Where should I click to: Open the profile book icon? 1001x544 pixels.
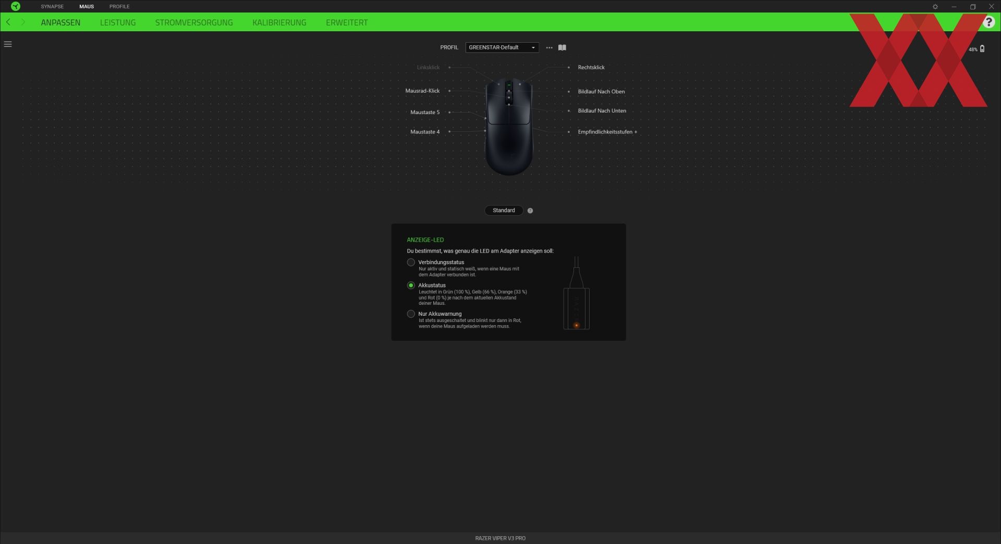point(562,47)
